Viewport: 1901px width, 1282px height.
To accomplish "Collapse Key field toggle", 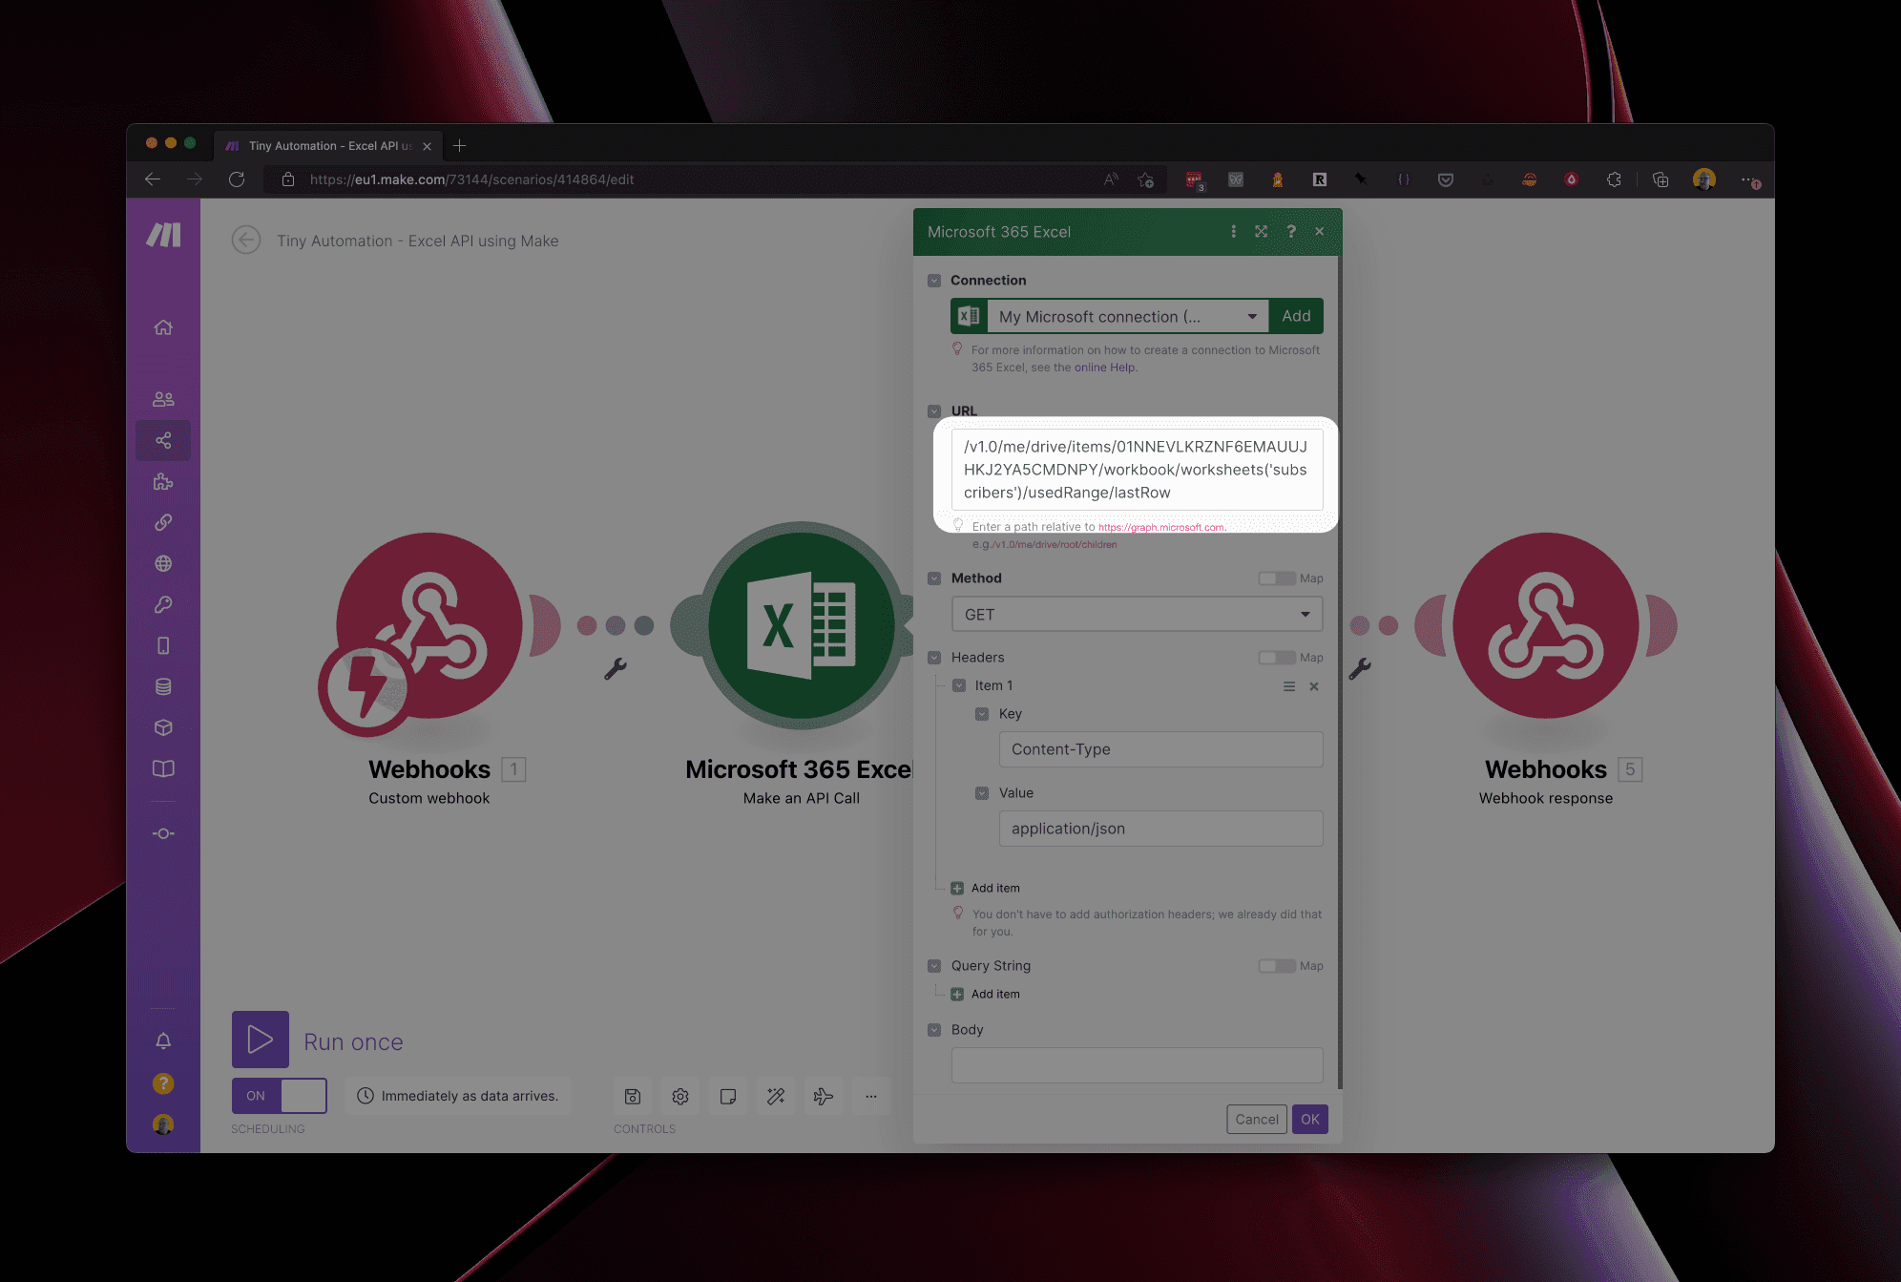I will [982, 714].
